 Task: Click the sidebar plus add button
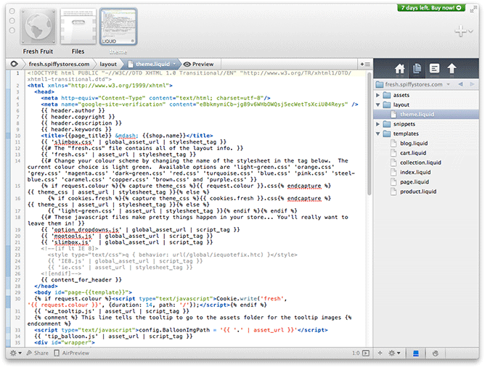pos(380,353)
